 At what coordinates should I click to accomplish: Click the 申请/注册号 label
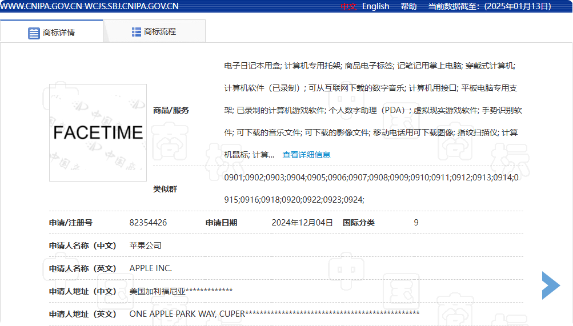click(x=70, y=223)
